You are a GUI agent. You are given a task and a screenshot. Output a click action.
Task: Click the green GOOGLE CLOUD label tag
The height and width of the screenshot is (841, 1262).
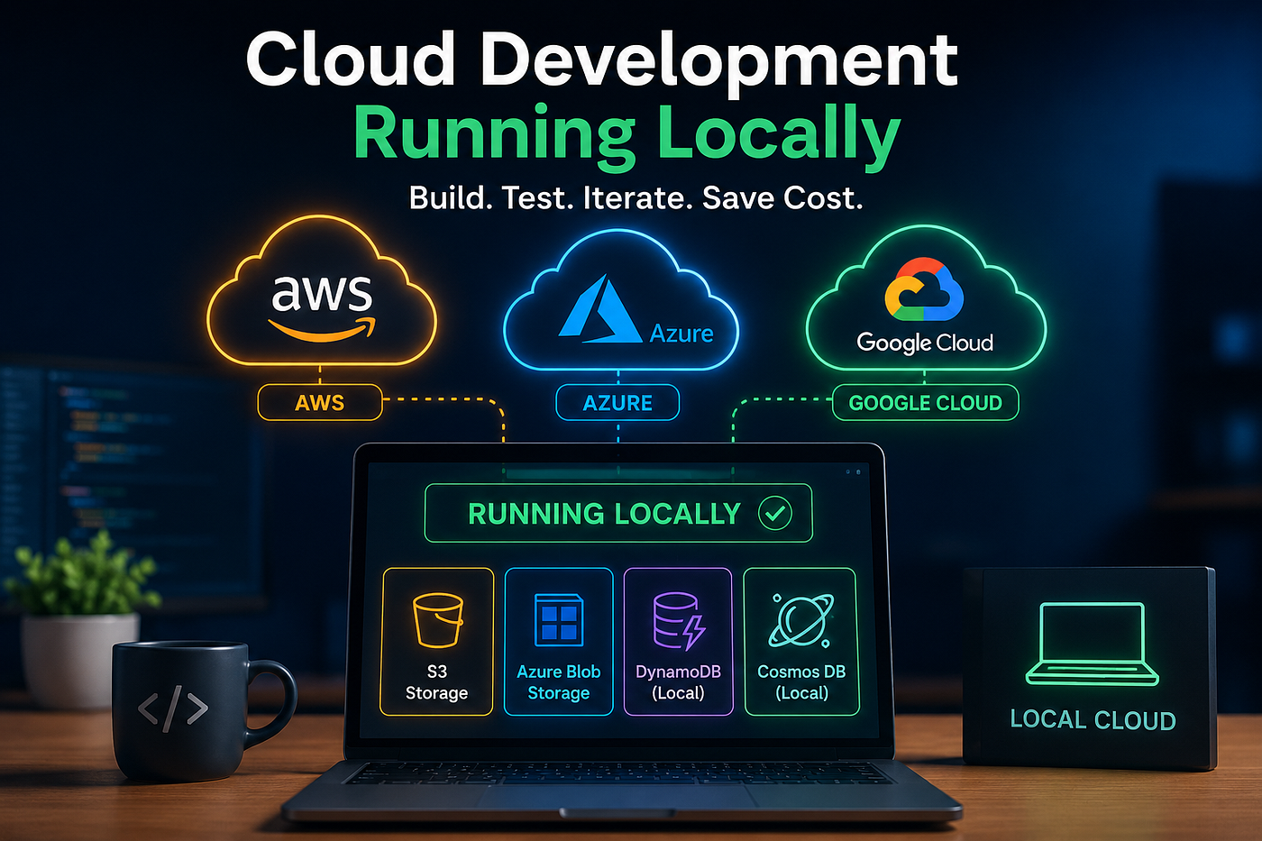[x=925, y=403]
